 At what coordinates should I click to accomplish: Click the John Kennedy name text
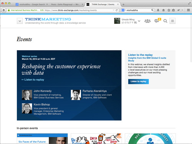pyautogui.click(x=43, y=91)
